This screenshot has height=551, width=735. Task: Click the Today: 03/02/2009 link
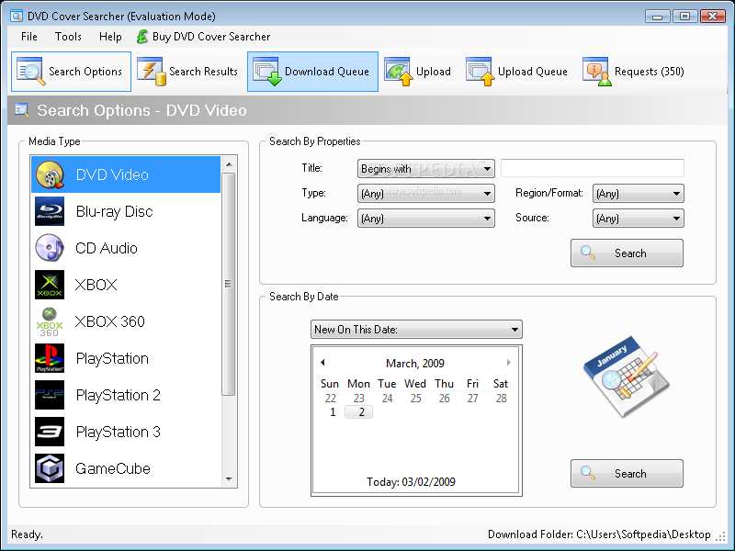411,481
